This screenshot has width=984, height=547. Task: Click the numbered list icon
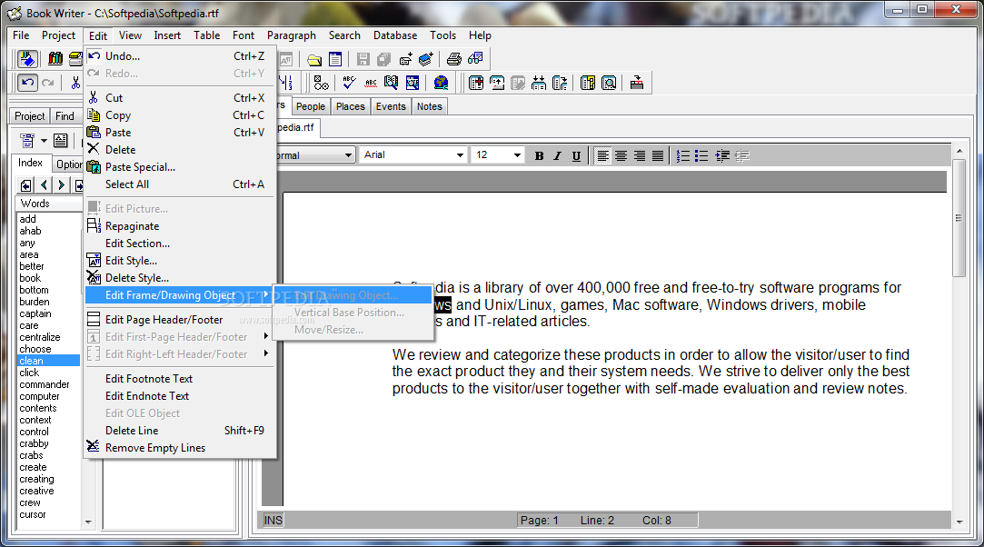(683, 155)
